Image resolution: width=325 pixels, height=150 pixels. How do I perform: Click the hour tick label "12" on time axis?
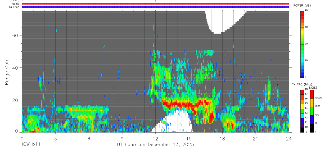click(156, 139)
